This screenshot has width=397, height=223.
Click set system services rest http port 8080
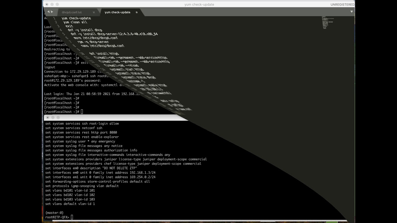click(x=81, y=133)
